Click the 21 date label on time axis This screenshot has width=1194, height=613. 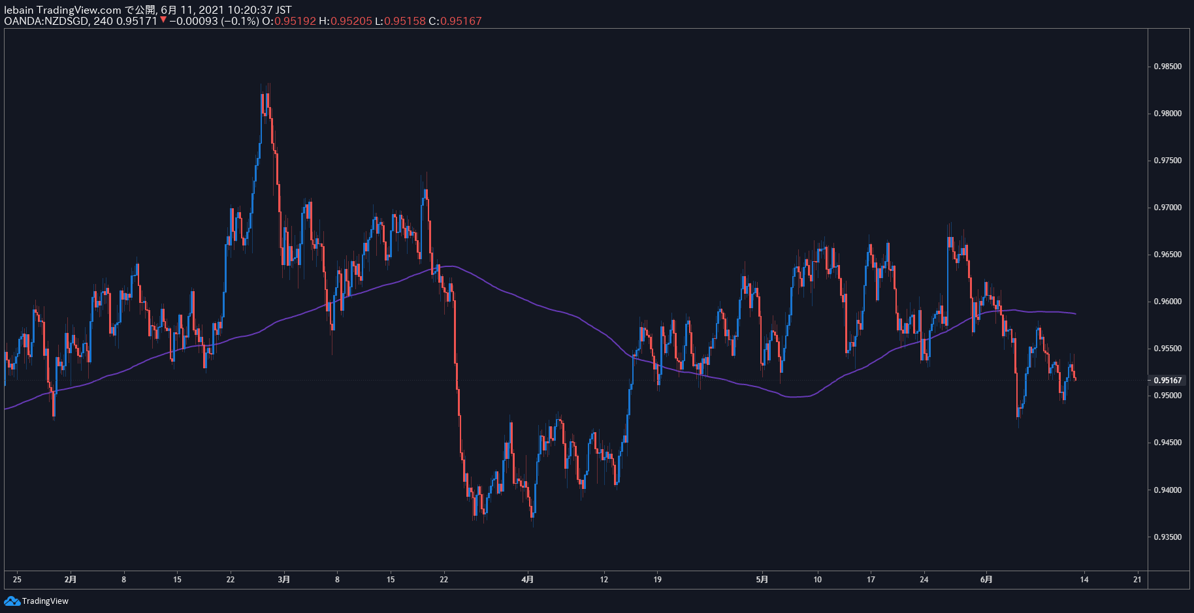point(1137,579)
